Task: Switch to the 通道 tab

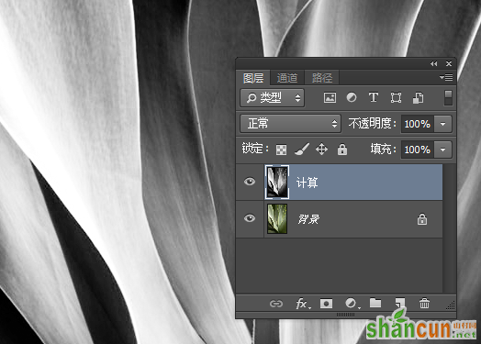Action: 287,78
